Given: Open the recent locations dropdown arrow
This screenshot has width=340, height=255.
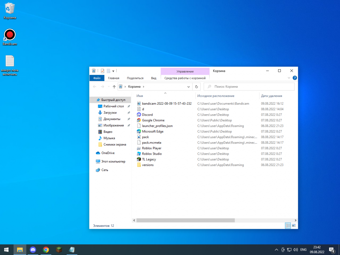Looking at the screenshot, I should click(x=109, y=87).
